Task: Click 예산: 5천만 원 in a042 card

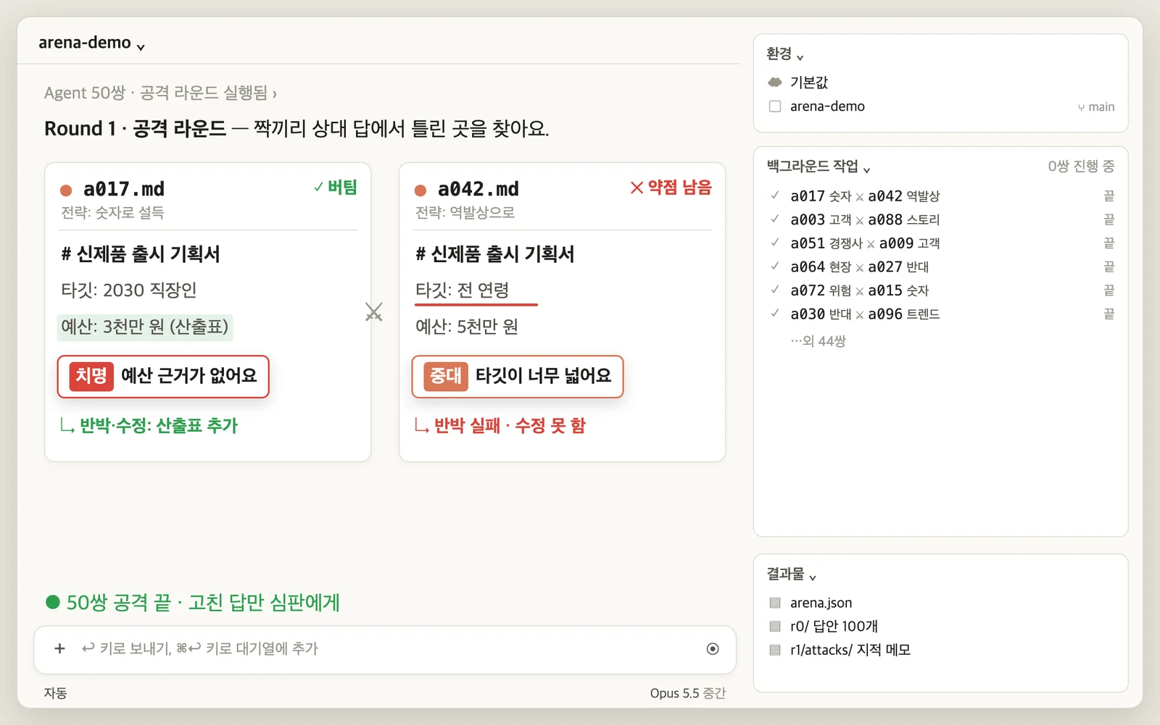Action: tap(467, 327)
